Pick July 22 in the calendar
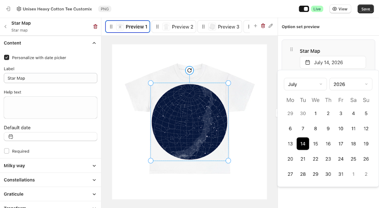This screenshot has width=379, height=208. pyautogui.click(x=315, y=159)
